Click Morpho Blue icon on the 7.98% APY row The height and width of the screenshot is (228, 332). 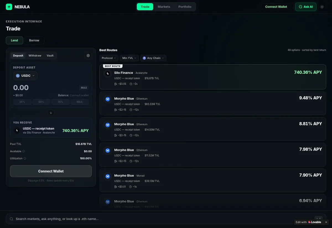108,151
